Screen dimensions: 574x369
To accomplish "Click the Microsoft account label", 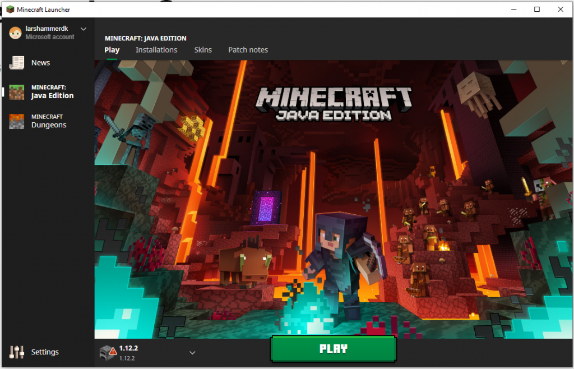I will coord(50,37).
